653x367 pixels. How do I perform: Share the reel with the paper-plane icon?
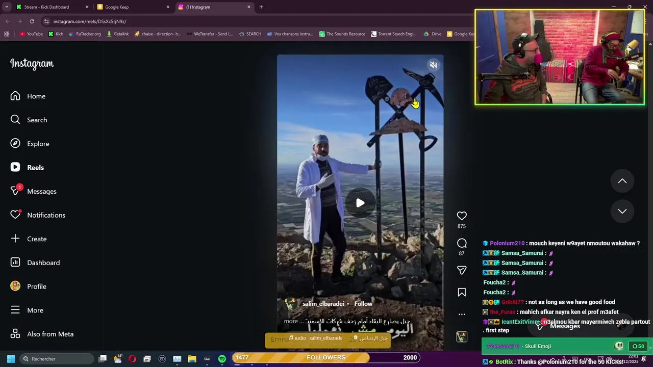pos(462,270)
